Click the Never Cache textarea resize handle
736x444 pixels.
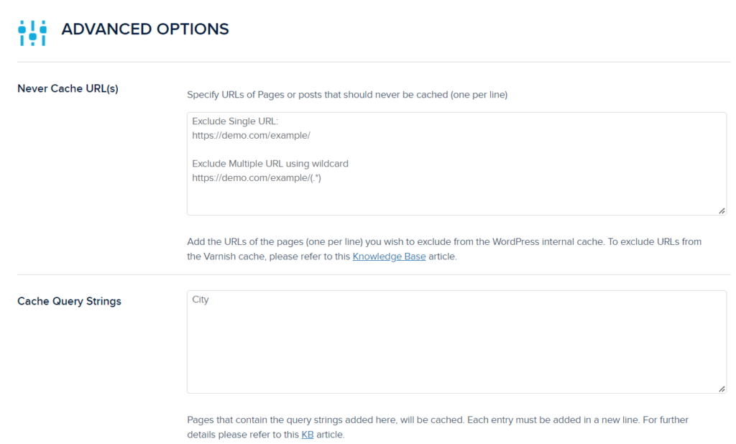coord(721,210)
